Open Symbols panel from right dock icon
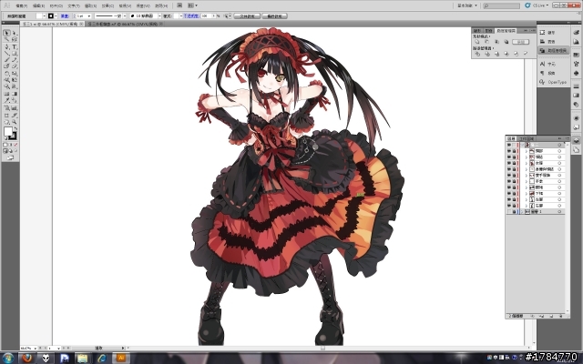This screenshot has height=364, width=583. point(576,73)
